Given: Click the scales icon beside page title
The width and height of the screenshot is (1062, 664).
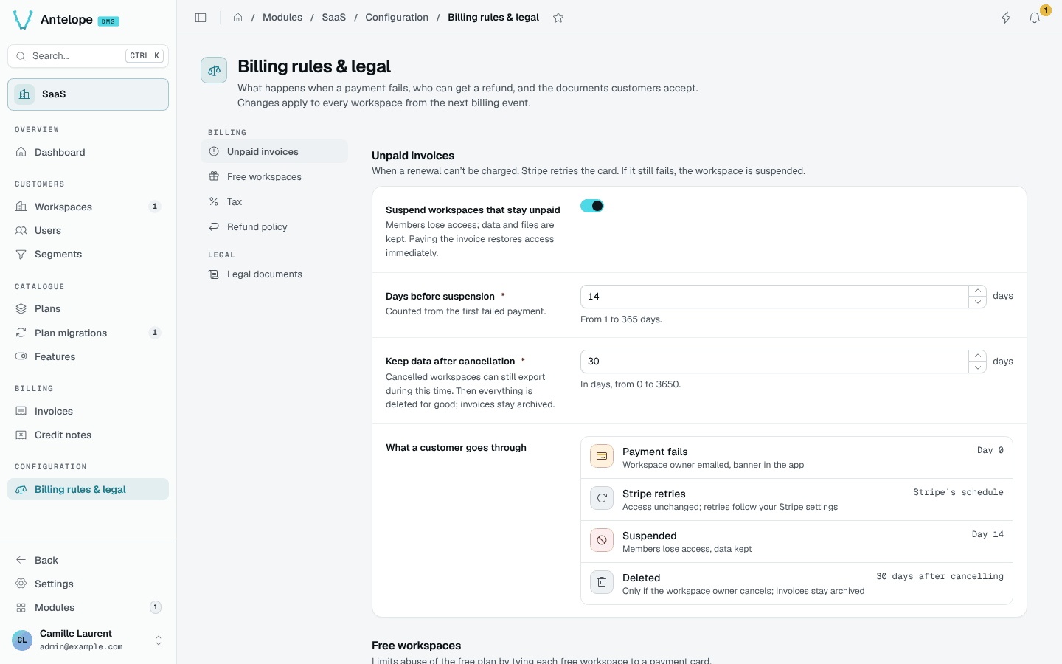Looking at the screenshot, I should [214, 70].
